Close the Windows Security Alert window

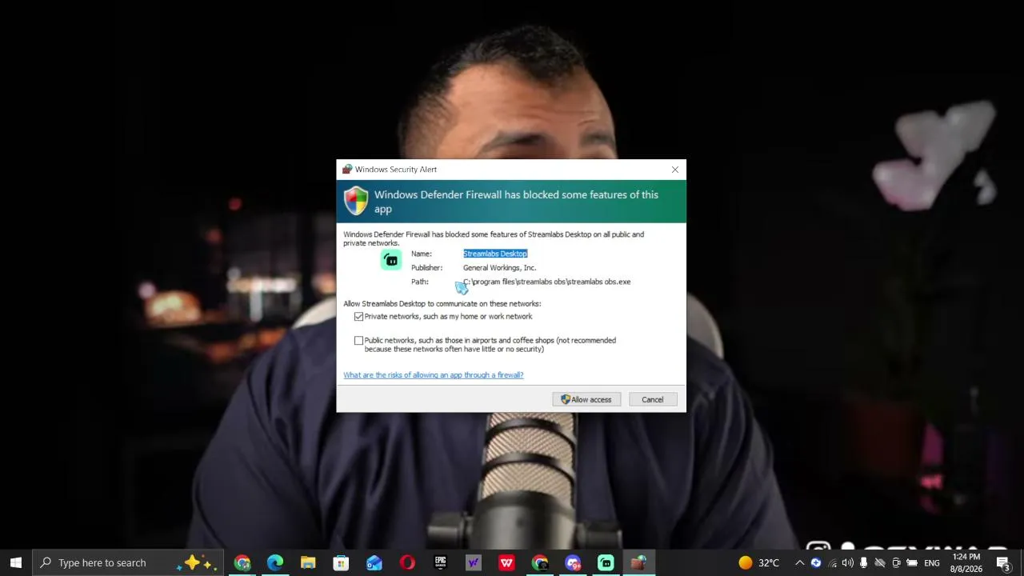(675, 170)
